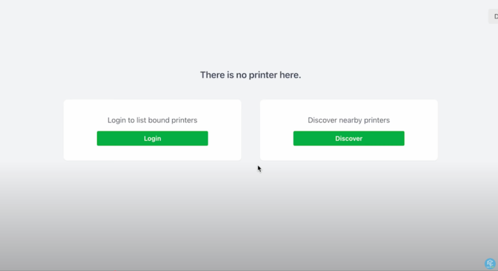
Task: Open the cube logo in the corner
Action: pyautogui.click(x=490, y=263)
